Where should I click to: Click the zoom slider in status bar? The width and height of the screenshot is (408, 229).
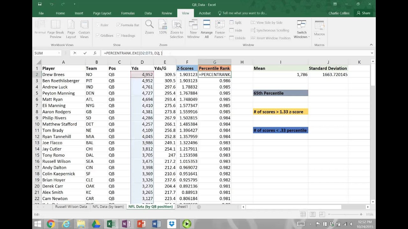pyautogui.click(x=345, y=215)
